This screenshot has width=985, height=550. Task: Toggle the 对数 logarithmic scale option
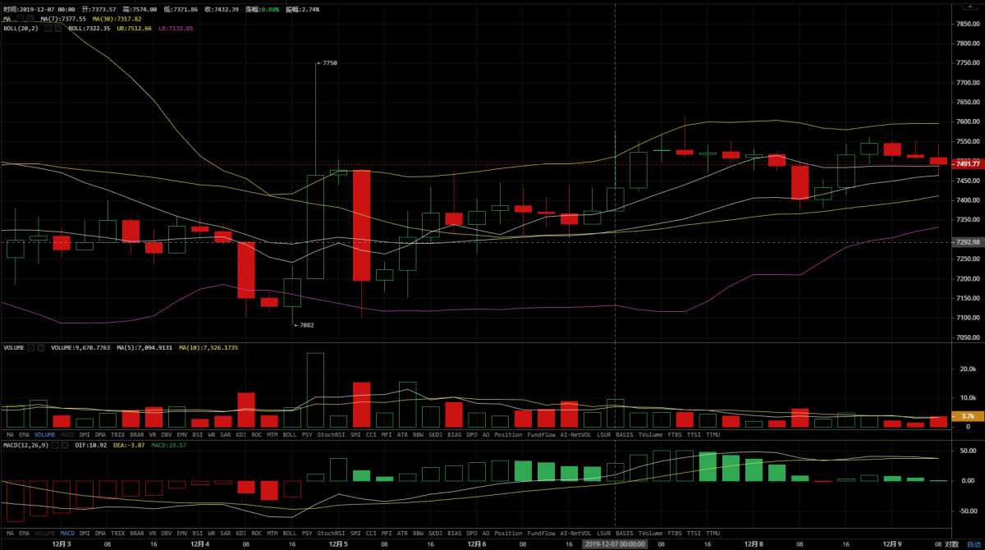[951, 543]
